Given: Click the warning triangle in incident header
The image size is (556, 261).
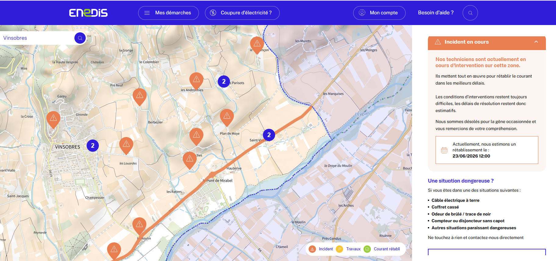Looking at the screenshot, I should click(x=438, y=42).
